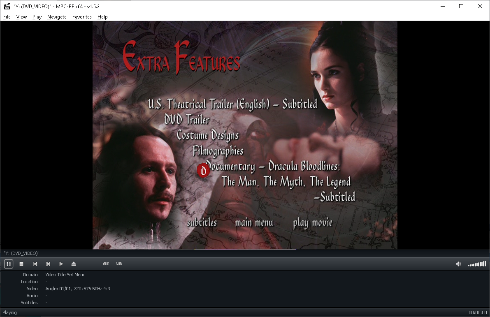Adjust the volume slider
Screen dimensions: 490x317
(477, 264)
